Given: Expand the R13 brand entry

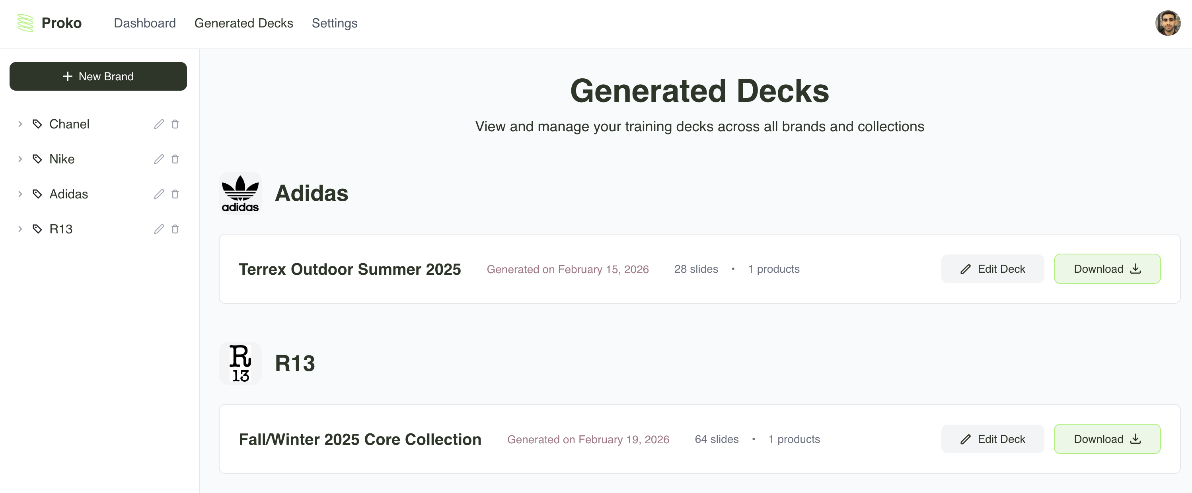Looking at the screenshot, I should coord(20,229).
